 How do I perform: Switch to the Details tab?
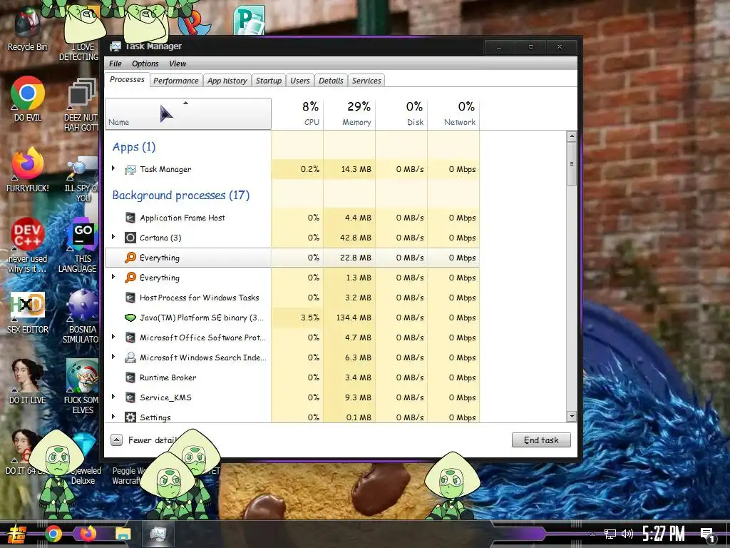pyautogui.click(x=331, y=81)
